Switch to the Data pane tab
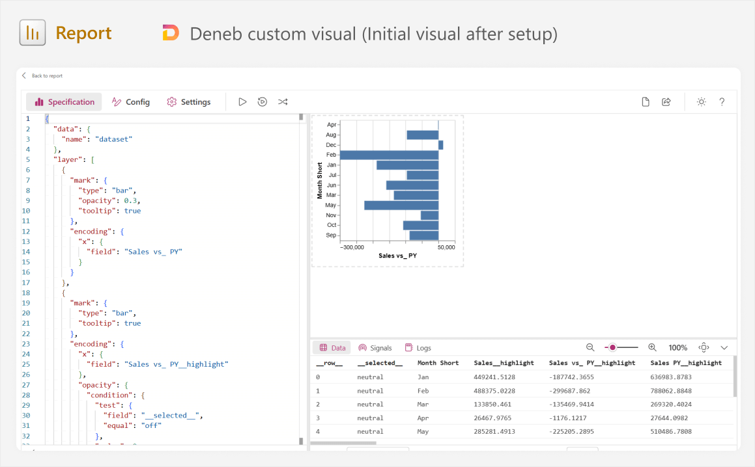 pyautogui.click(x=332, y=348)
